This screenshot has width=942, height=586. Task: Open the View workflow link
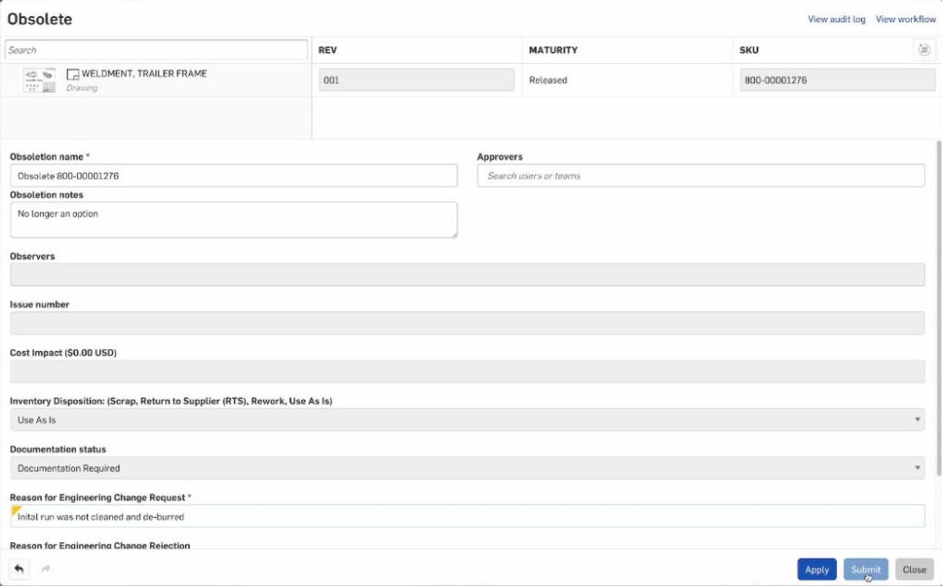(x=905, y=19)
